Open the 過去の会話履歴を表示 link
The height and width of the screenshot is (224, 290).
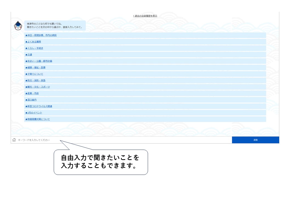tap(145, 16)
